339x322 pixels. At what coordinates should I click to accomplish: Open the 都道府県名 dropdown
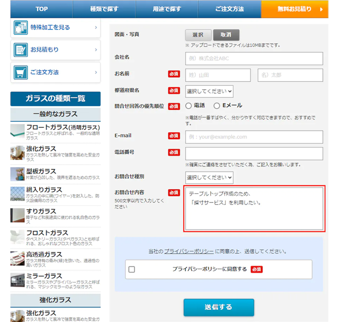coord(209,91)
